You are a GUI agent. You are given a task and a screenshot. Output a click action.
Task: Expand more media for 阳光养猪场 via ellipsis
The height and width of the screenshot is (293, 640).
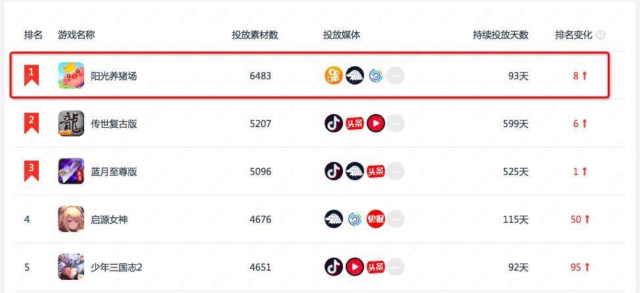396,75
